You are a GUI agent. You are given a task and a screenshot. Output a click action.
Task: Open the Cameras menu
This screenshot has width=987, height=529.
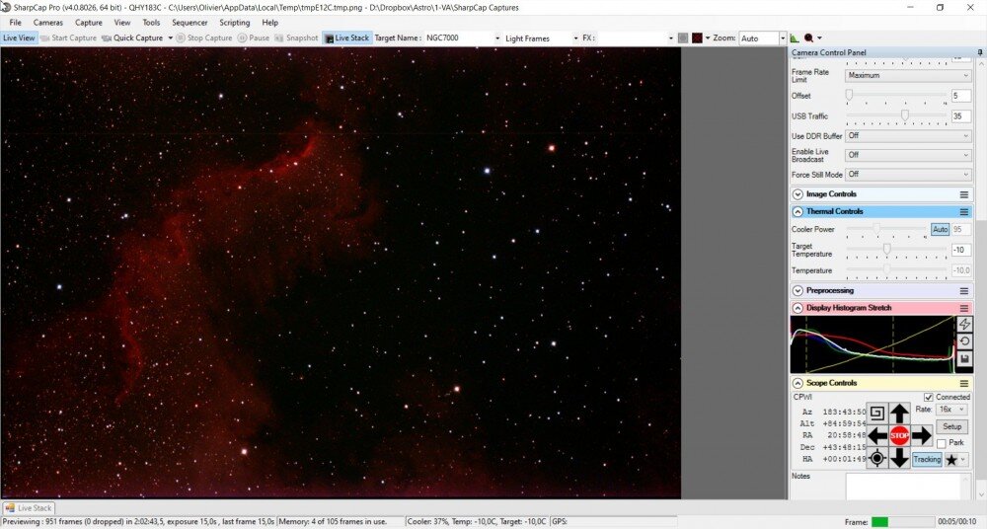(47, 23)
